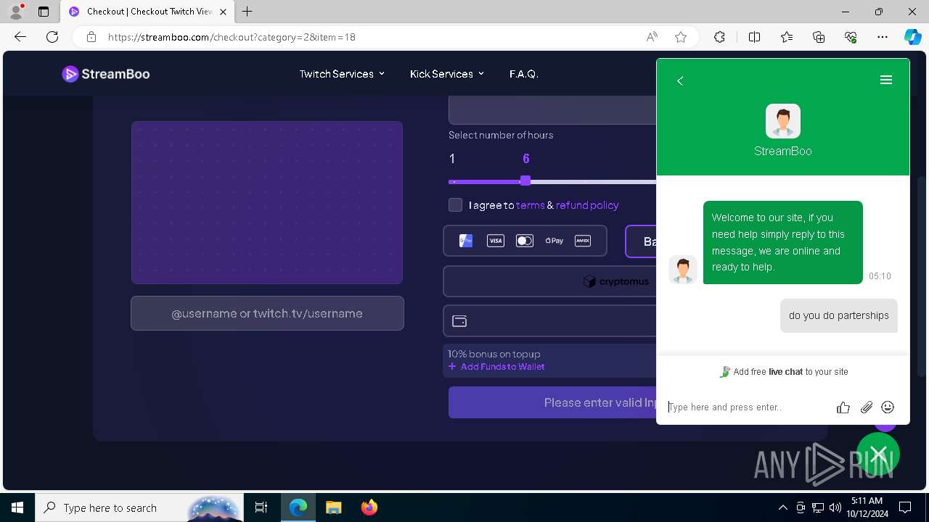
Task: Open Copilot sidebar icon
Action: coord(912,37)
